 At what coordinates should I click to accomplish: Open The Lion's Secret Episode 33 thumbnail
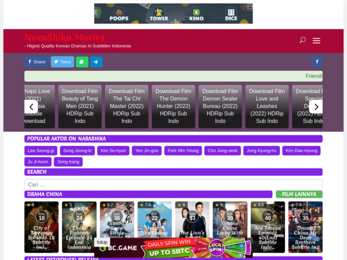192,220
